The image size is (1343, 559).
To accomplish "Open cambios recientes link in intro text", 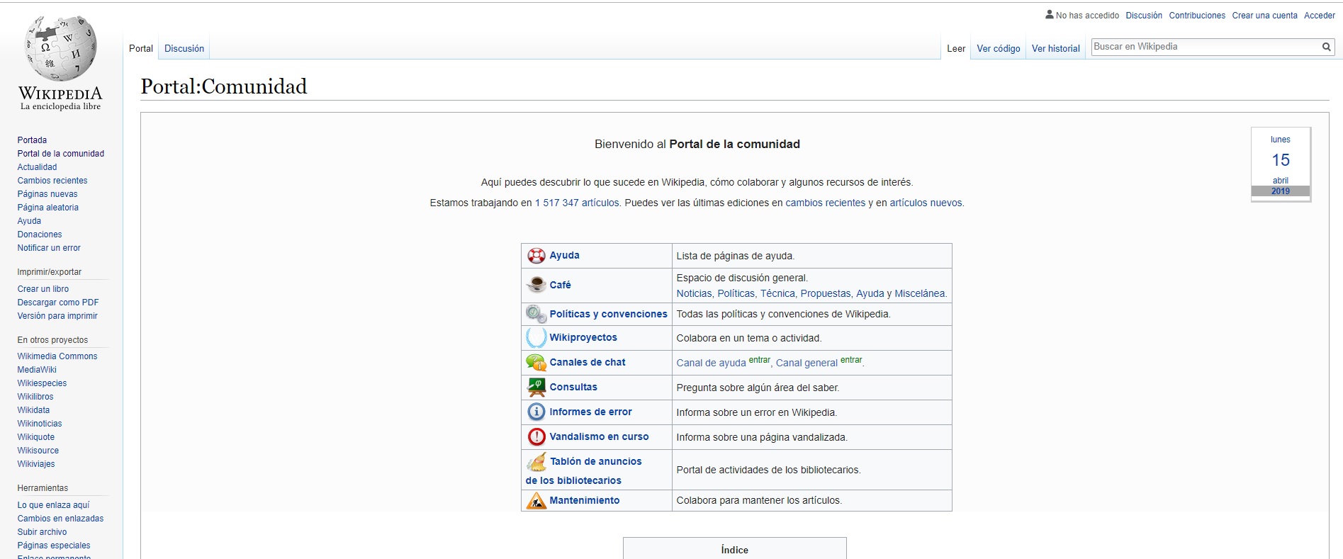I will (826, 203).
